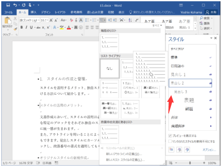Switch to the デザイン tab
Screen dimensions: 223x167
[x=46, y=12]
